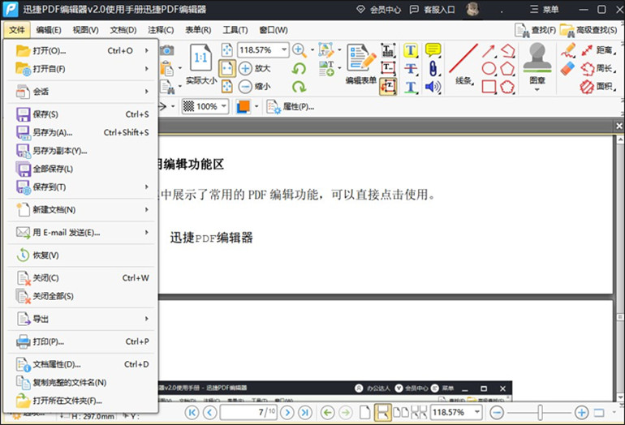625x425 pixels.
Task: Choose Save (保存) from File menu
Action: (x=82, y=114)
